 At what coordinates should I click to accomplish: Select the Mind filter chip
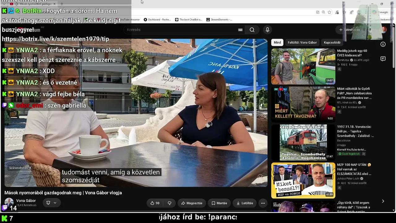pos(277,42)
